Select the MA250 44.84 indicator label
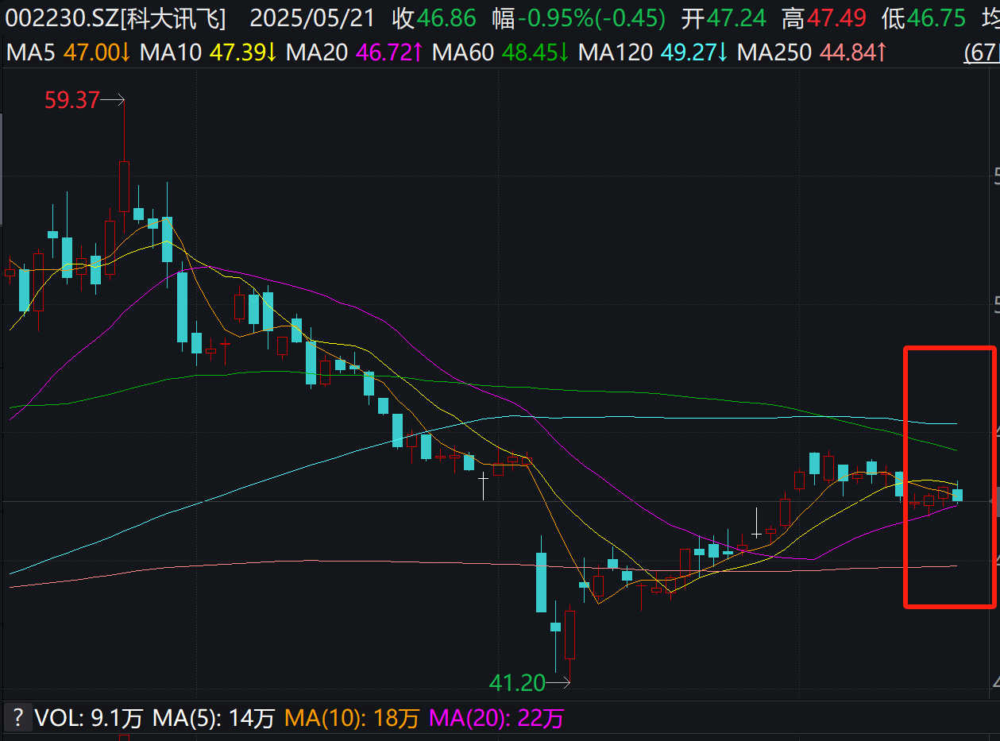Viewport: 1000px width, 741px height. click(813, 53)
